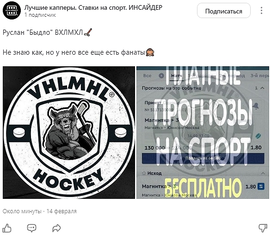Click the blue Продать за 66 585 bar

pos(203,158)
